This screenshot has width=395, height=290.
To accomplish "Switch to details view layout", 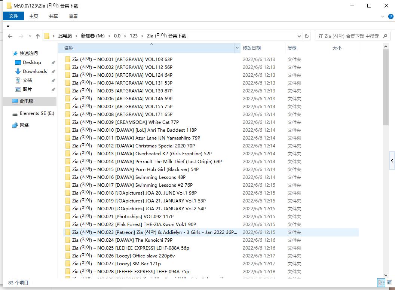I will (x=381, y=283).
